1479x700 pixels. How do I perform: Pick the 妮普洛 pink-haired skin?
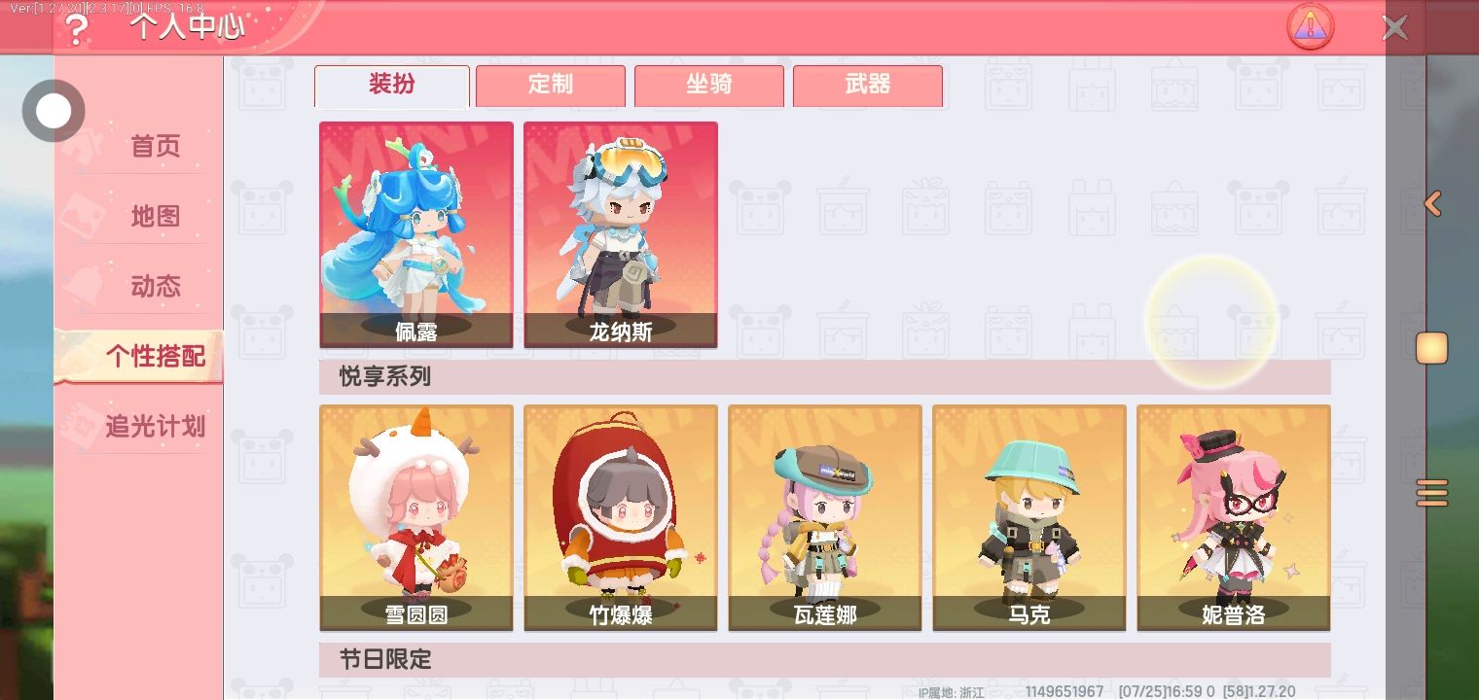pyautogui.click(x=1234, y=517)
